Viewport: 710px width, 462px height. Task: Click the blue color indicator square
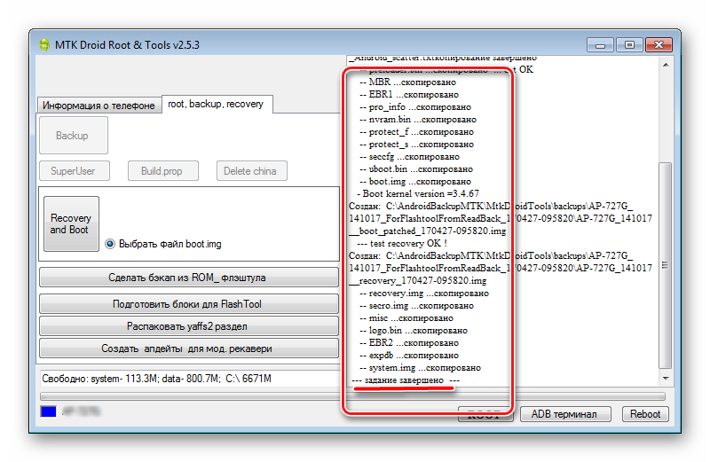(x=49, y=411)
